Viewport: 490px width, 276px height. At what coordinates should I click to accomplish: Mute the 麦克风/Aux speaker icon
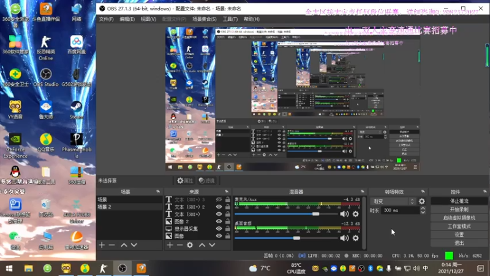click(344, 214)
